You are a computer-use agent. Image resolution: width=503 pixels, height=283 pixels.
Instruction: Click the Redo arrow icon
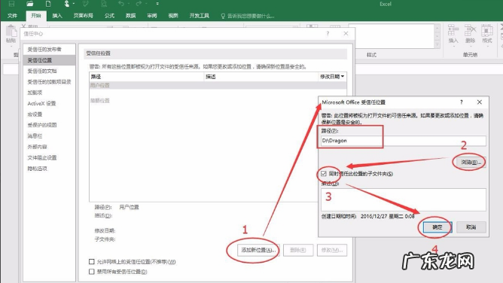click(139, 4)
